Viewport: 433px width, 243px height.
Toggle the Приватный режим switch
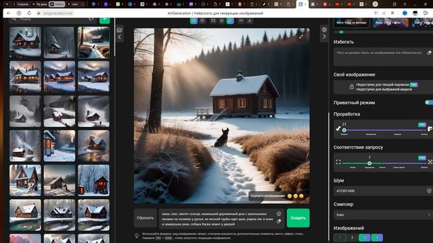click(429, 103)
